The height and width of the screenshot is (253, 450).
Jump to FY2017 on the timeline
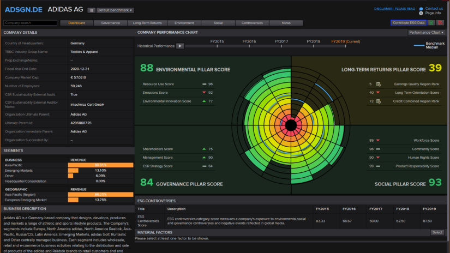coord(281,41)
